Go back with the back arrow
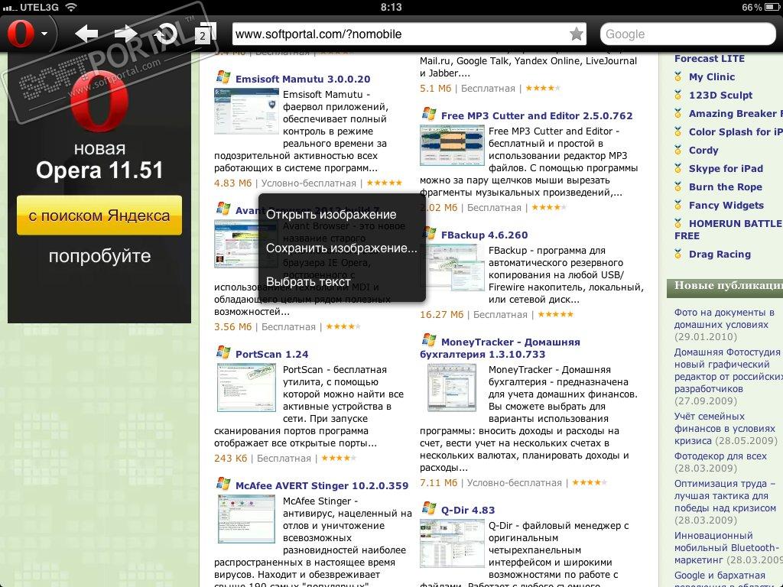 (86, 34)
